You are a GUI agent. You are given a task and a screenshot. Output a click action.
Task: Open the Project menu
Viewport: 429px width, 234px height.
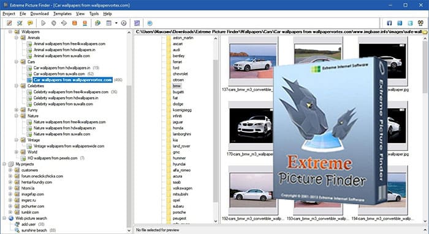point(9,13)
